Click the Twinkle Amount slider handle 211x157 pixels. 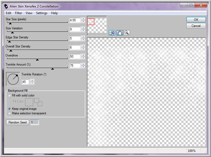[x=52, y=69]
